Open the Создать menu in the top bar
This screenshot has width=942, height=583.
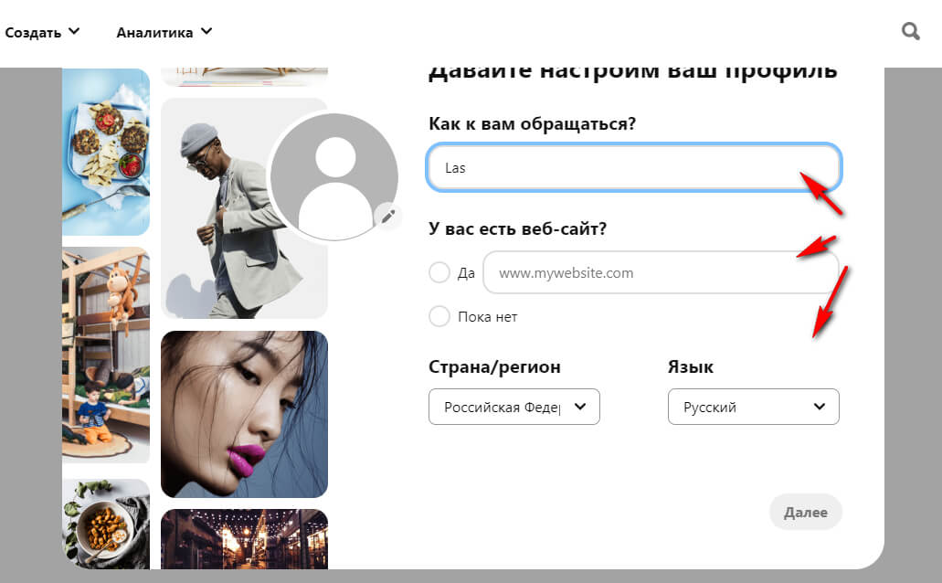(37, 30)
